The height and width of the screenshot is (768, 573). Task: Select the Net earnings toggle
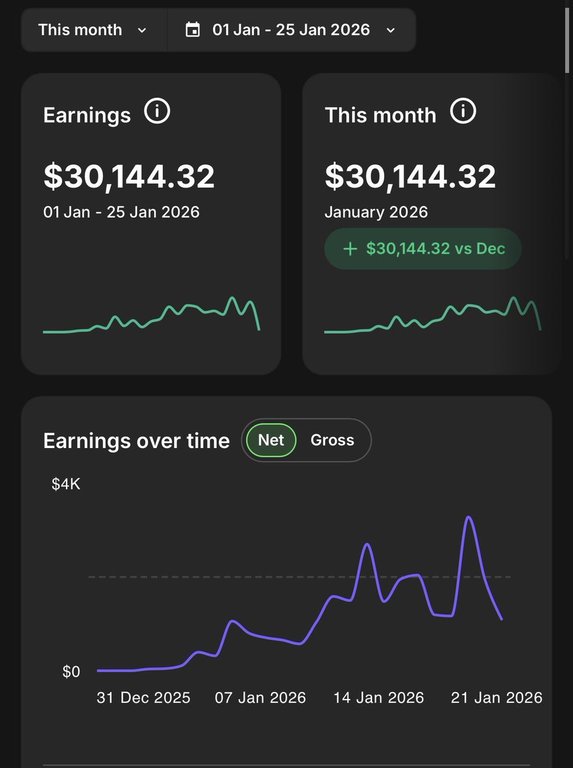[x=271, y=440]
